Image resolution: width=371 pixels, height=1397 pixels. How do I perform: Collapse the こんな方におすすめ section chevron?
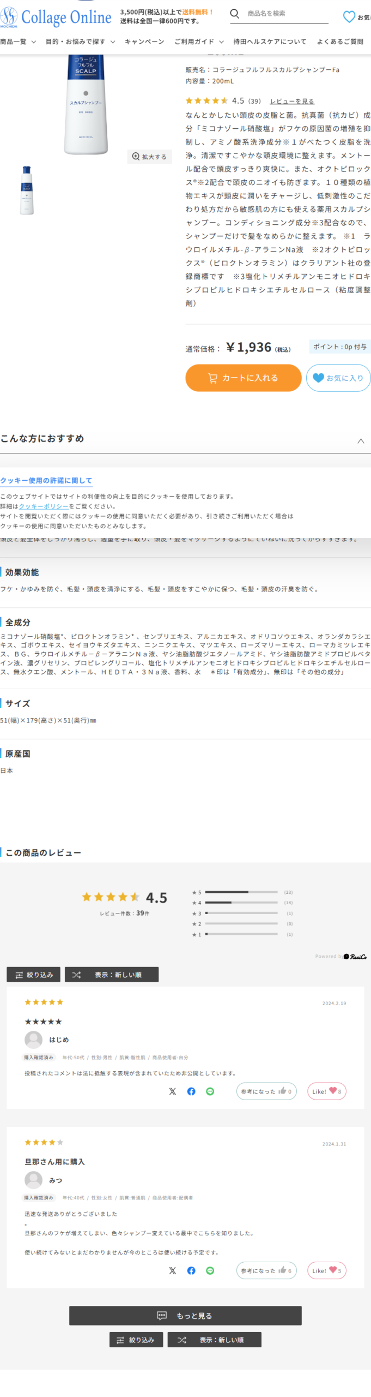click(x=361, y=441)
